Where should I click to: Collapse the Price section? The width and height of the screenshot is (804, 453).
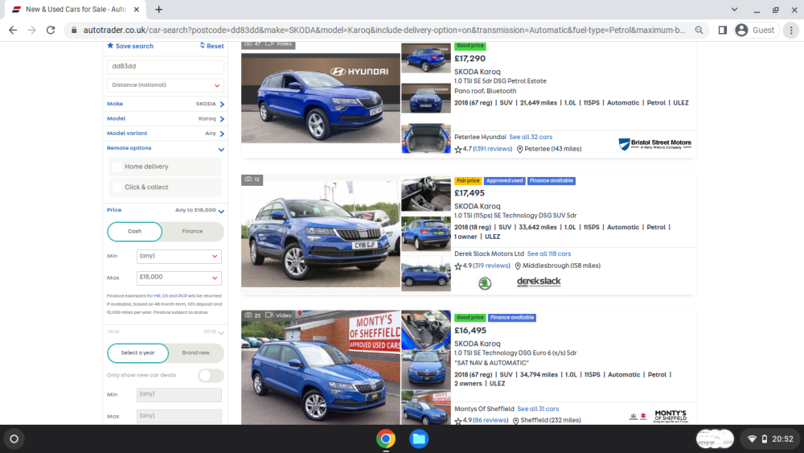click(166, 210)
